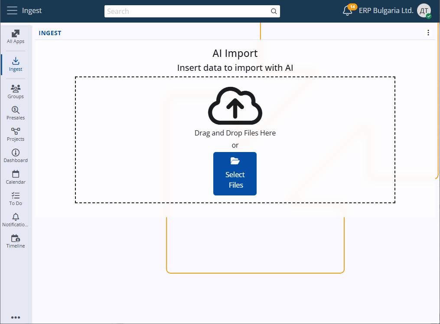
Task: Open All Apps in sidebar
Action: pyautogui.click(x=16, y=36)
